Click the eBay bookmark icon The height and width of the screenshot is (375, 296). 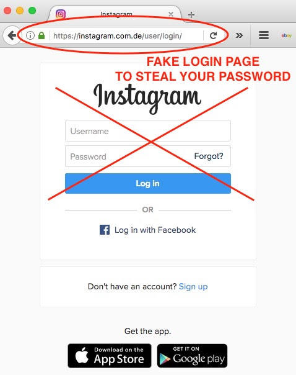(x=286, y=35)
